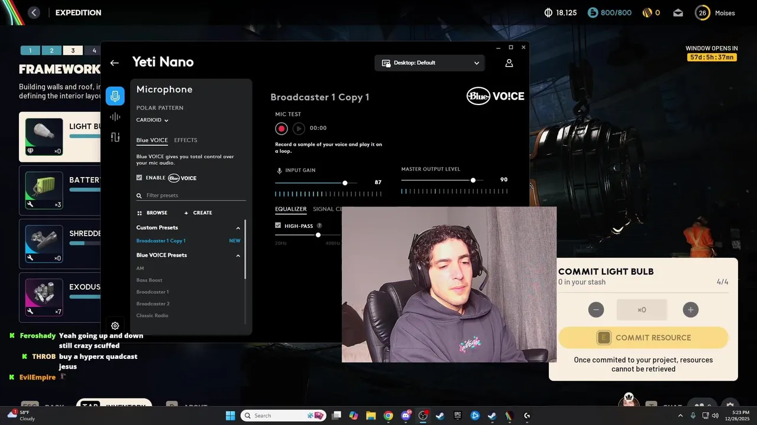Open the expedition back arrow in game
Viewport: 757px width, 425px height.
(34, 12)
